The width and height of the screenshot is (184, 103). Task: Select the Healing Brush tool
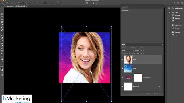(x=2, y=27)
